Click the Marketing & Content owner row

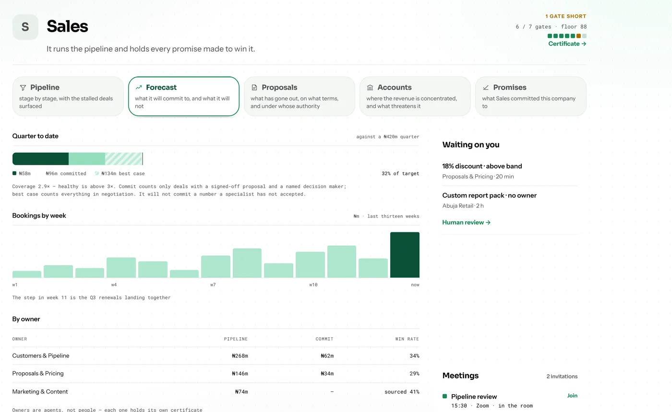216,392
